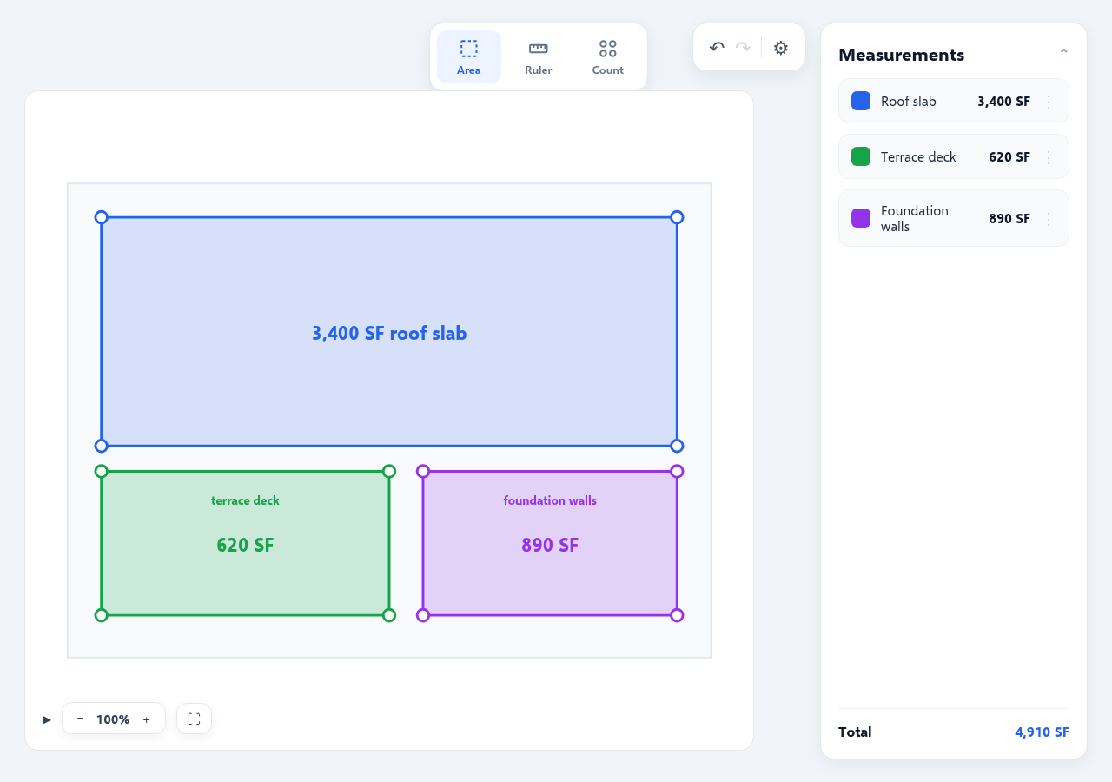Select the Area measurement tool
Viewport: 1112px width, 782px height.
click(x=469, y=57)
